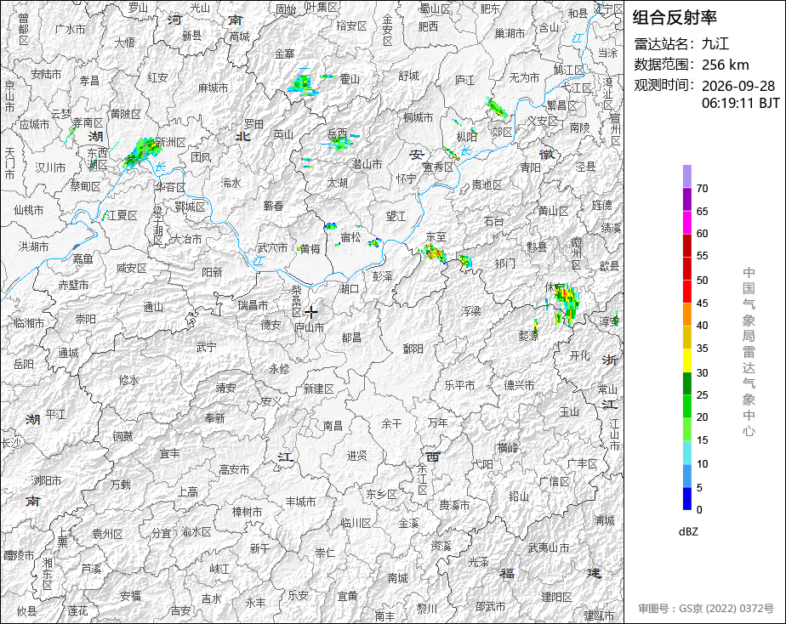Click the 256 km data range value
Image resolution: width=786 pixels, height=624 pixels.
(725, 65)
